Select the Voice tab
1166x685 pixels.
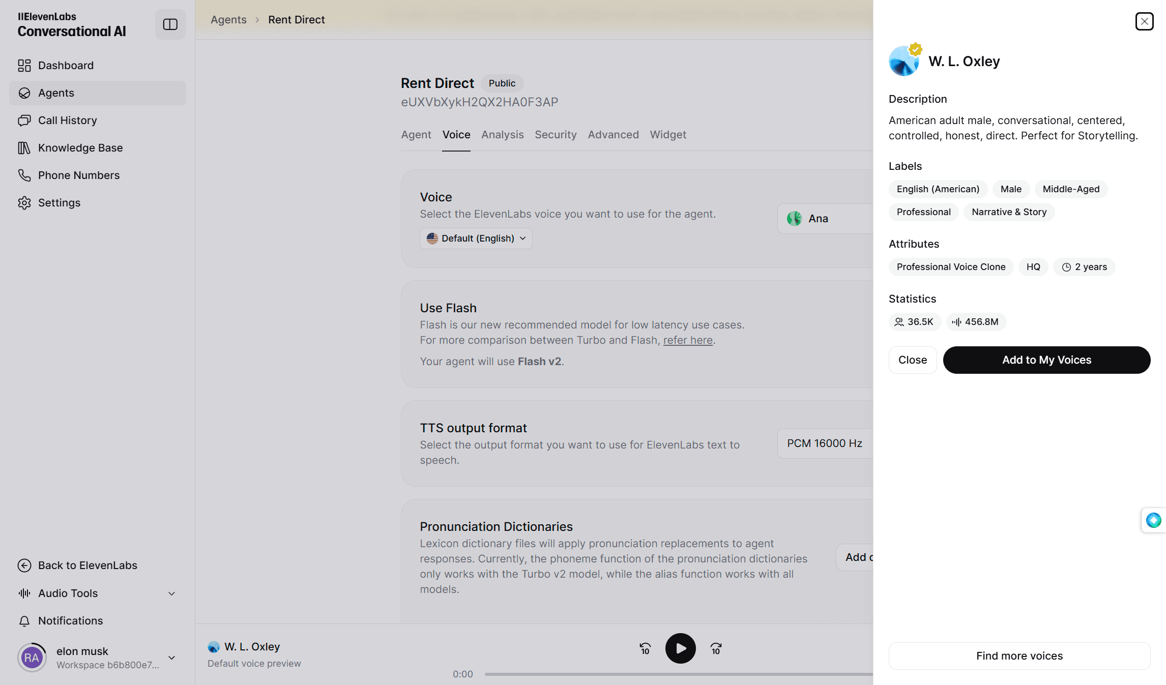point(456,135)
